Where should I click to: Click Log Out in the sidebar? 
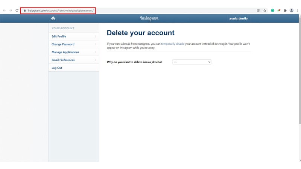[x=57, y=68]
